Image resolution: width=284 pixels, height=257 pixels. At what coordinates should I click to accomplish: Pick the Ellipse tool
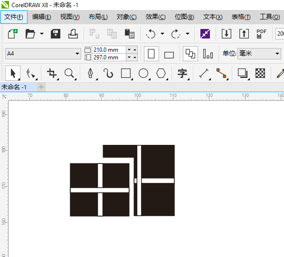(143, 73)
